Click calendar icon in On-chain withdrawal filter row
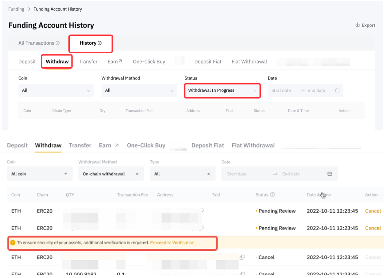 [330, 174]
